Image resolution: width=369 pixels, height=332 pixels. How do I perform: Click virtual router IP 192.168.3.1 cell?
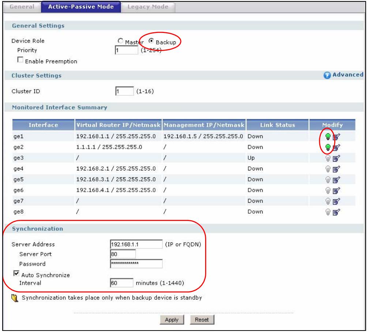pos(116,180)
